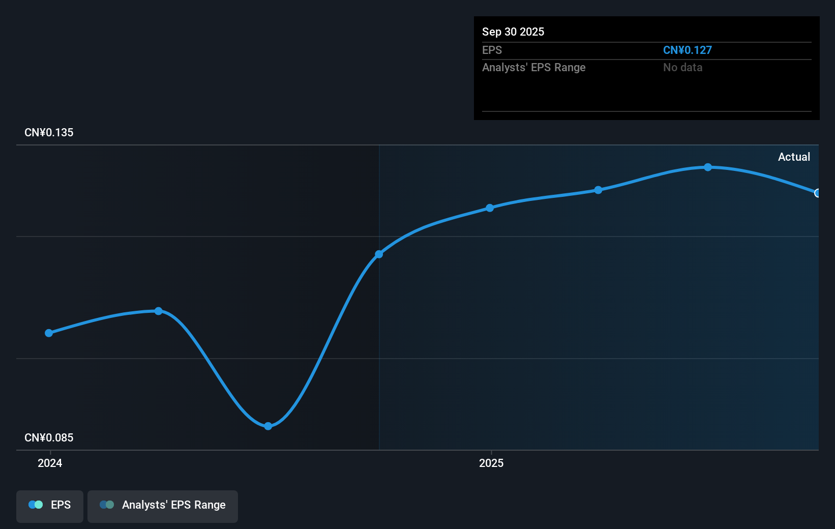This screenshot has height=529, width=835.
Task: Click the CN¥0.135 axis label
Action: coord(49,132)
